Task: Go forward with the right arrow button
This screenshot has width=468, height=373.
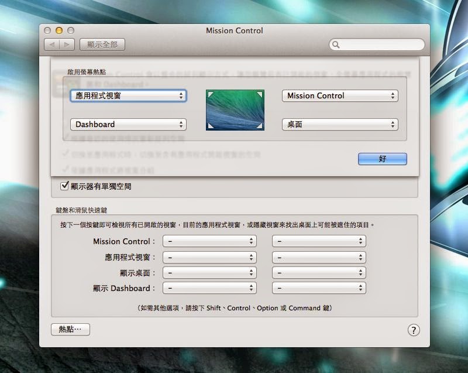Action: tap(67, 45)
